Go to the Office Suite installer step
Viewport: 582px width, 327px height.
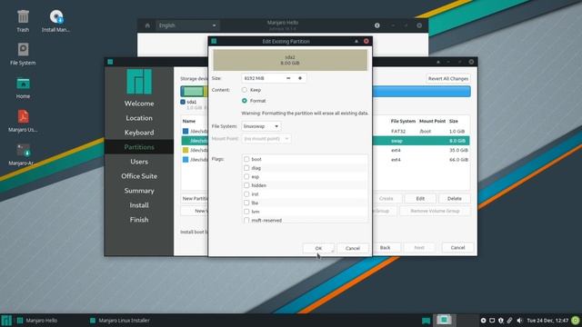(x=139, y=176)
